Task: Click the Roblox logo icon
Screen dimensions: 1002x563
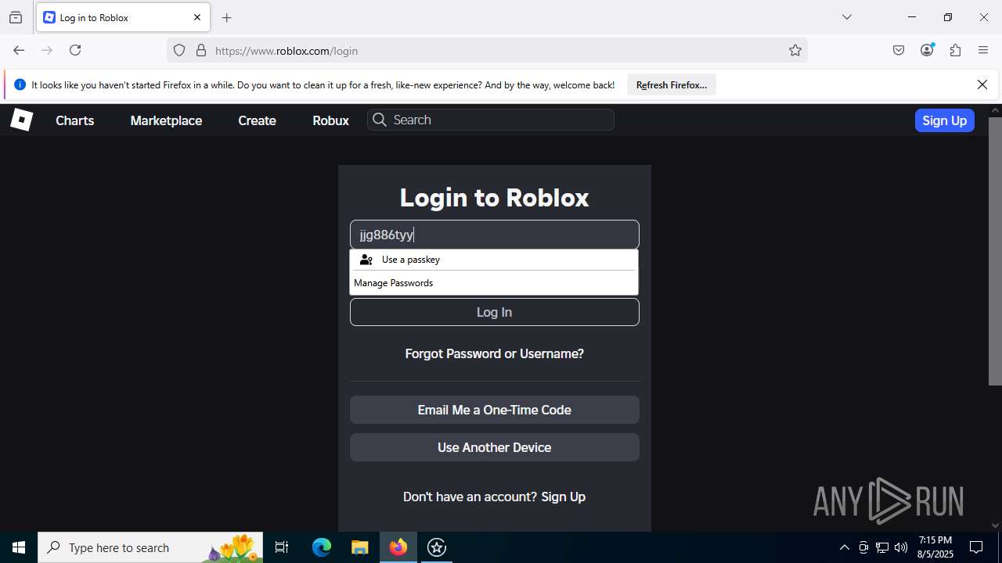Action: 21,120
